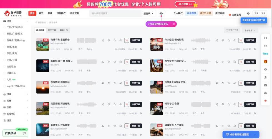Enable the 过滤已下载 checkbox
Image resolution: width=272 pixels, height=139 pixels.
227,30
